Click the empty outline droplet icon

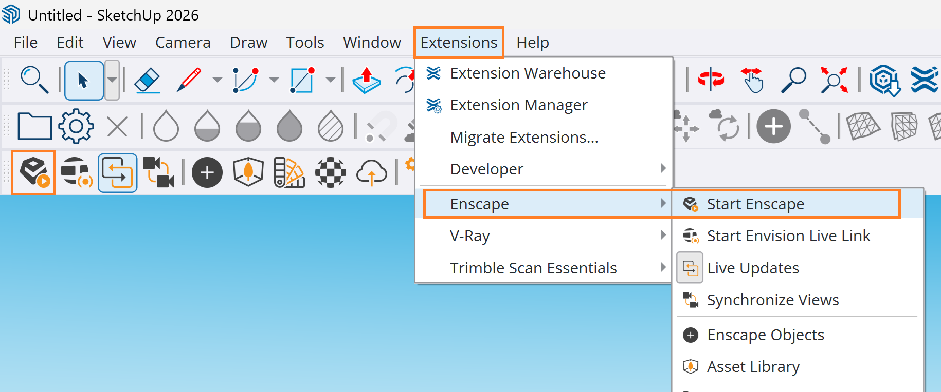click(x=166, y=126)
